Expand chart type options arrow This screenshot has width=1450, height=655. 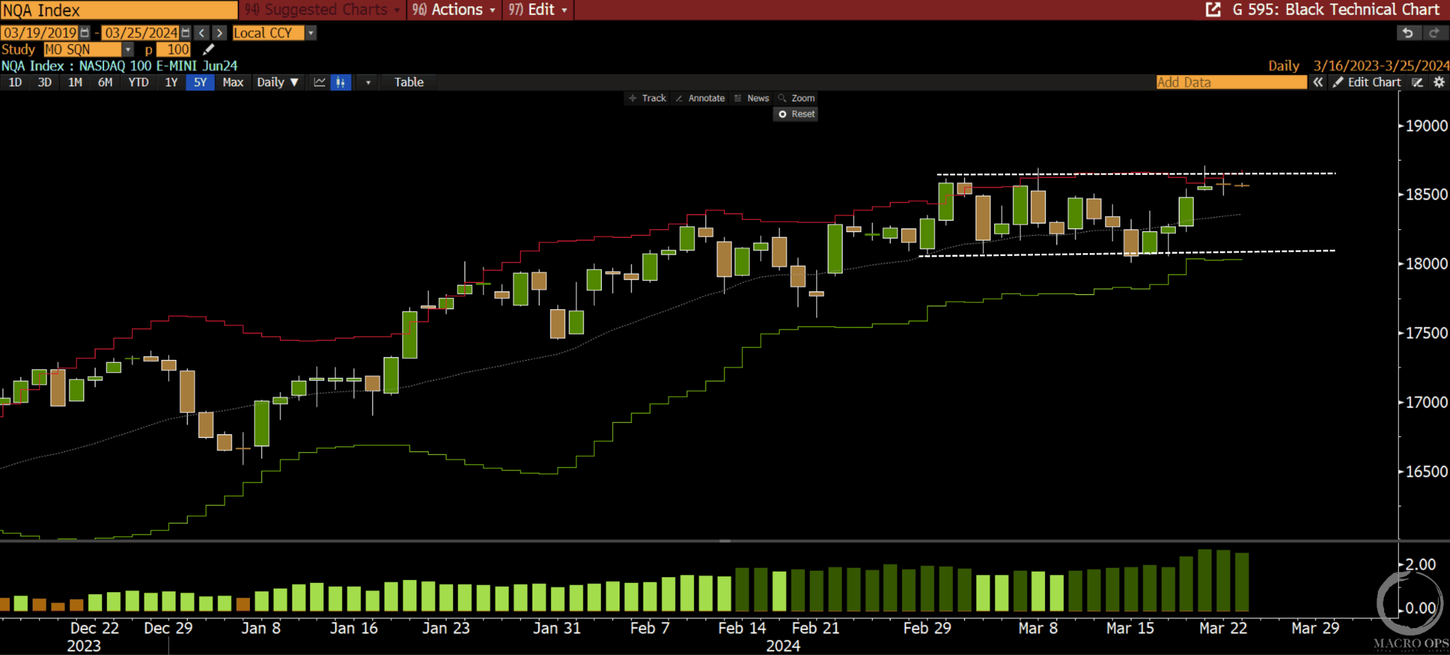[368, 82]
